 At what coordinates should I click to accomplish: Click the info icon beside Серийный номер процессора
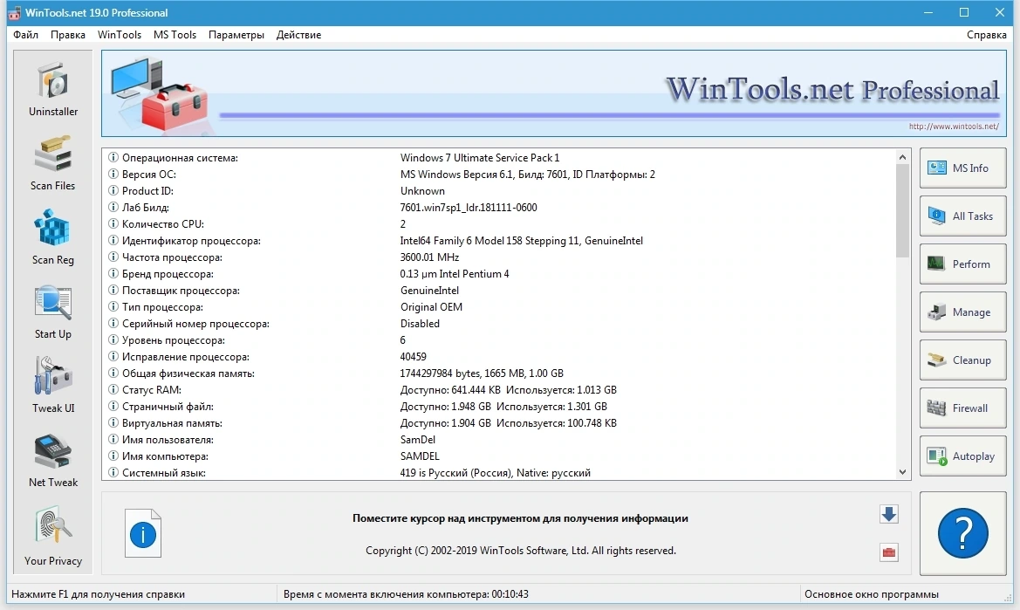pos(113,323)
